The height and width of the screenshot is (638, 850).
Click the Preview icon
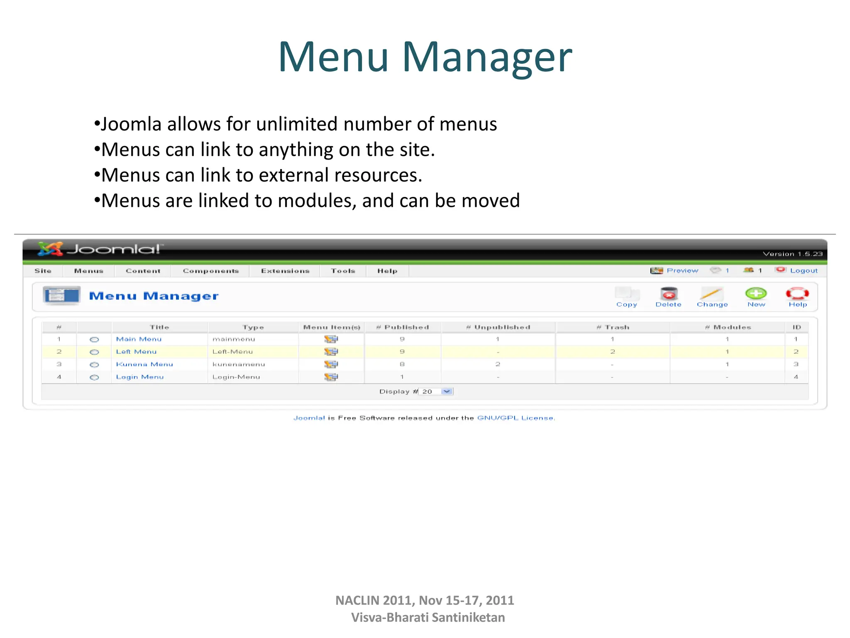coord(657,270)
